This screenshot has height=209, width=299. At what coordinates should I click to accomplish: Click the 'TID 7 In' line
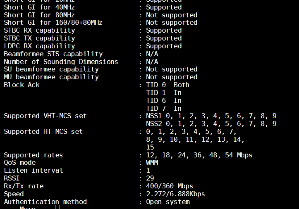coord(163,108)
